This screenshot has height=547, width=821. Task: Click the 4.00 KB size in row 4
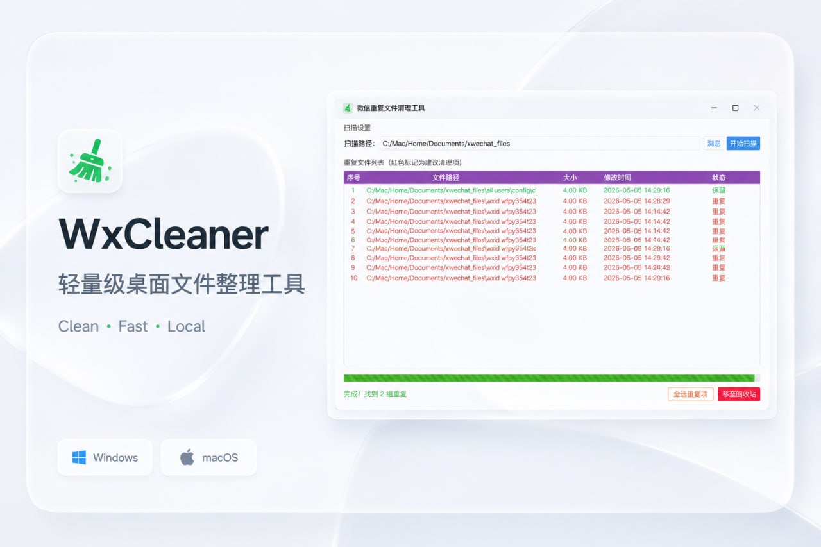click(x=575, y=221)
